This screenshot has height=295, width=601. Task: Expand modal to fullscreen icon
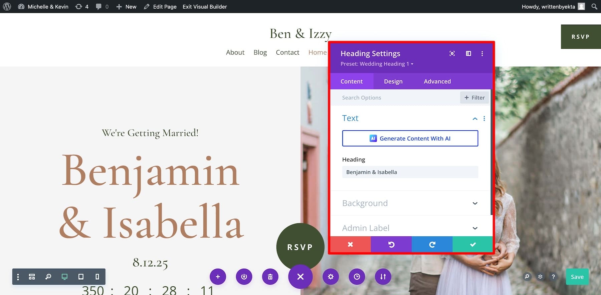pyautogui.click(x=452, y=54)
